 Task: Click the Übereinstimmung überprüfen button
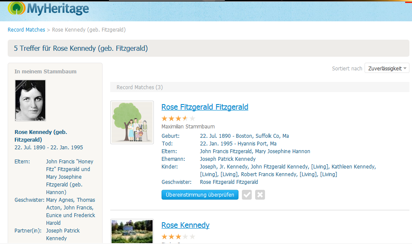click(x=200, y=195)
